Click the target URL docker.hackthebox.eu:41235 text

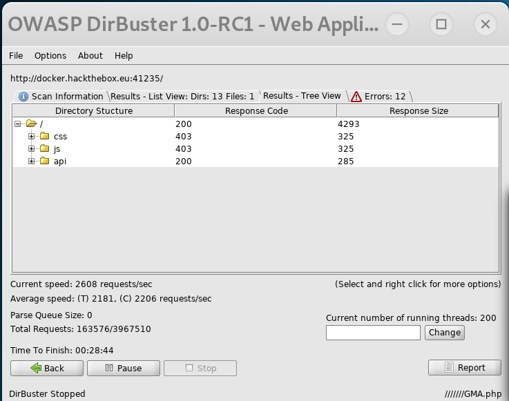pyautogui.click(x=86, y=79)
